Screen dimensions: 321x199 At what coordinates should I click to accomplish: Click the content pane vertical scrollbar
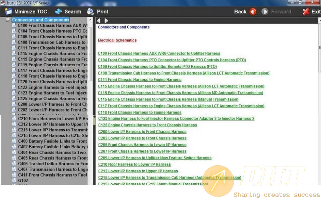(319, 48)
